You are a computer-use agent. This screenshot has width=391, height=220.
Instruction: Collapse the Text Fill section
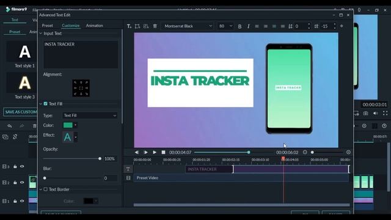41,104
